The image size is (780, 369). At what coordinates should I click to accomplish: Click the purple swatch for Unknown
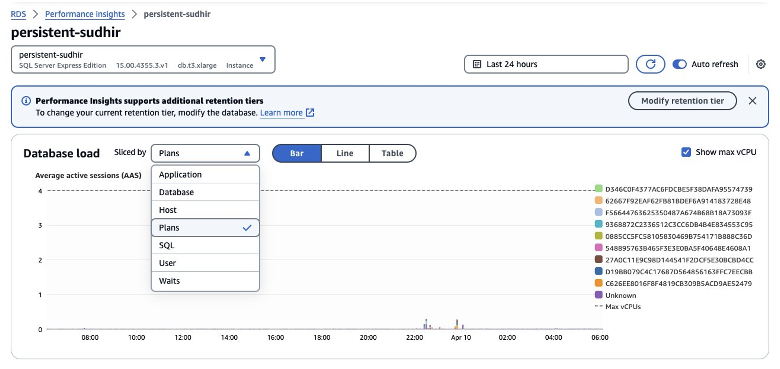[598, 295]
